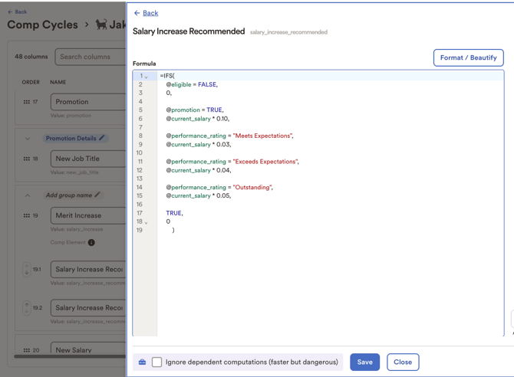The image size is (514, 377).
Task: Click the =IFS( text on line 1
Action: tap(167, 76)
